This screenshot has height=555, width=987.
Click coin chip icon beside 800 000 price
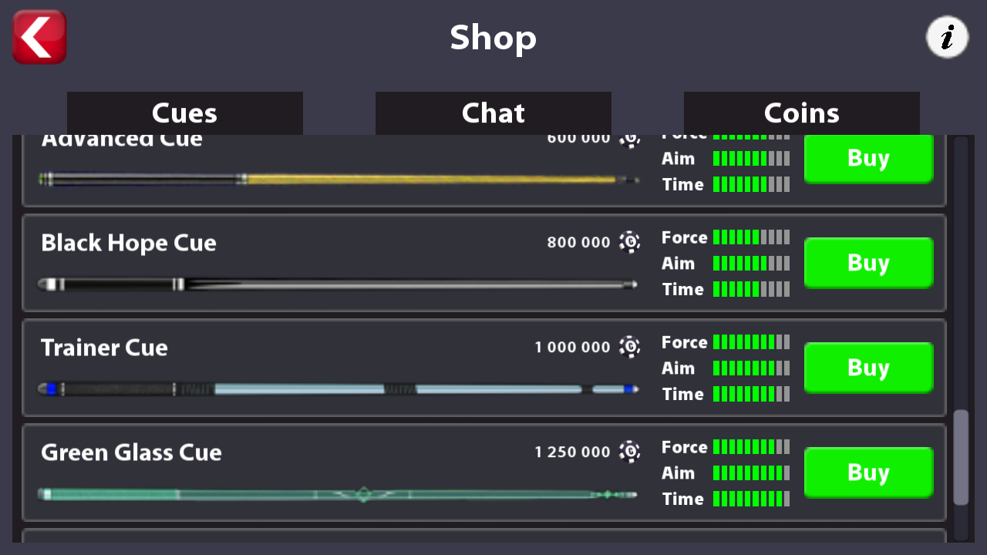click(x=630, y=242)
